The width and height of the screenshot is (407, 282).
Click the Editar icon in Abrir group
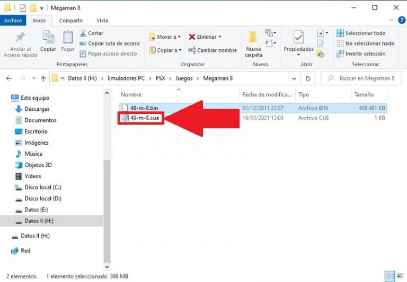(x=321, y=43)
